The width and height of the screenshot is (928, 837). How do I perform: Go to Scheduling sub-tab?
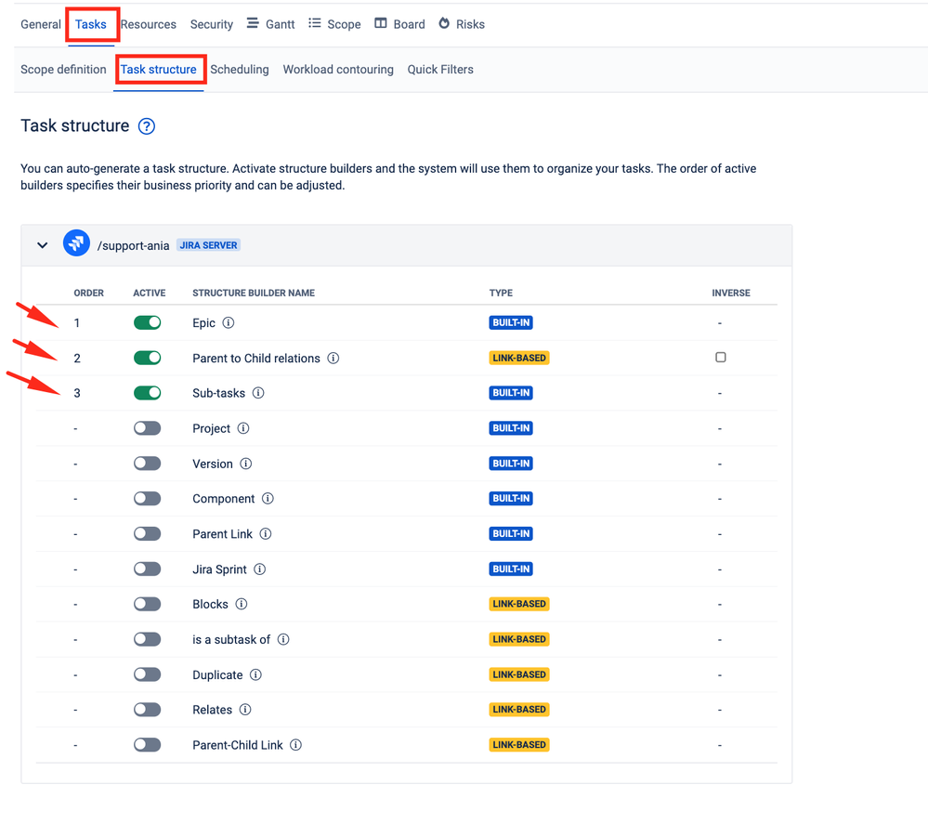click(x=240, y=70)
